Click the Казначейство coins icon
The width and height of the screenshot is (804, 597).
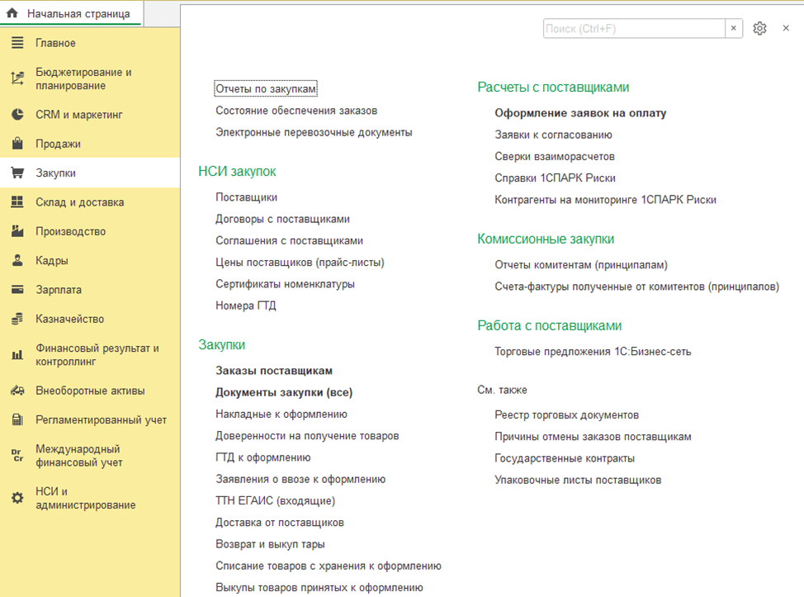[17, 319]
